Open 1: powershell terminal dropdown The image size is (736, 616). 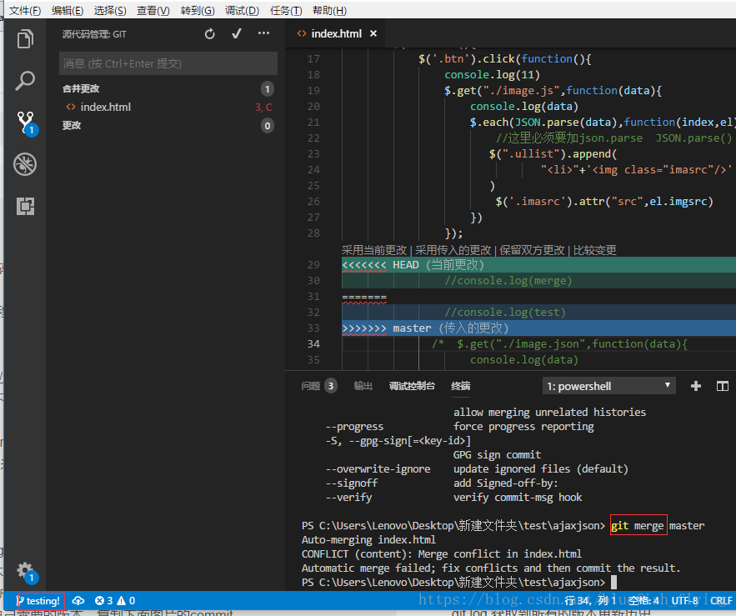point(608,386)
